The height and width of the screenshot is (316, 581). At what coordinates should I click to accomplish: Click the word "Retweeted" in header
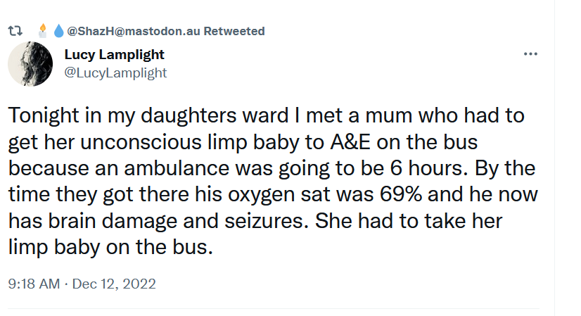pyautogui.click(x=239, y=31)
